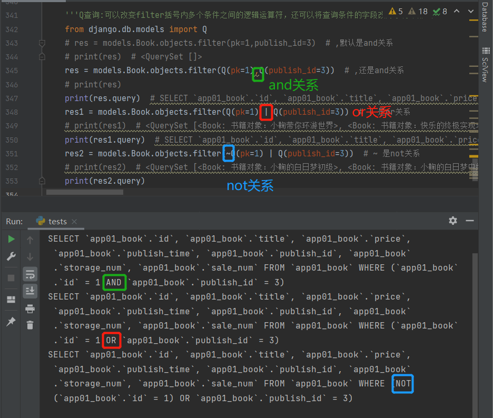Pin the Run tab with pin icon
Image resolution: width=493 pixels, height=418 pixels.
[11, 321]
